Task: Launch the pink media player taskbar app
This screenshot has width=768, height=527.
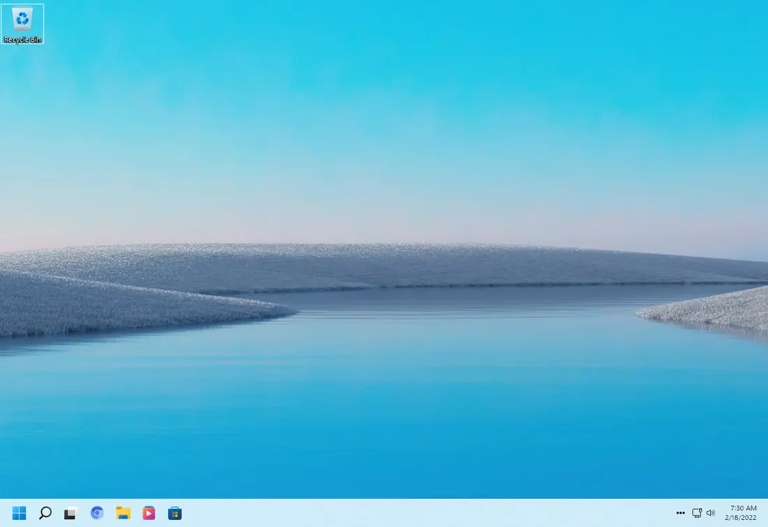Action: pos(149,513)
